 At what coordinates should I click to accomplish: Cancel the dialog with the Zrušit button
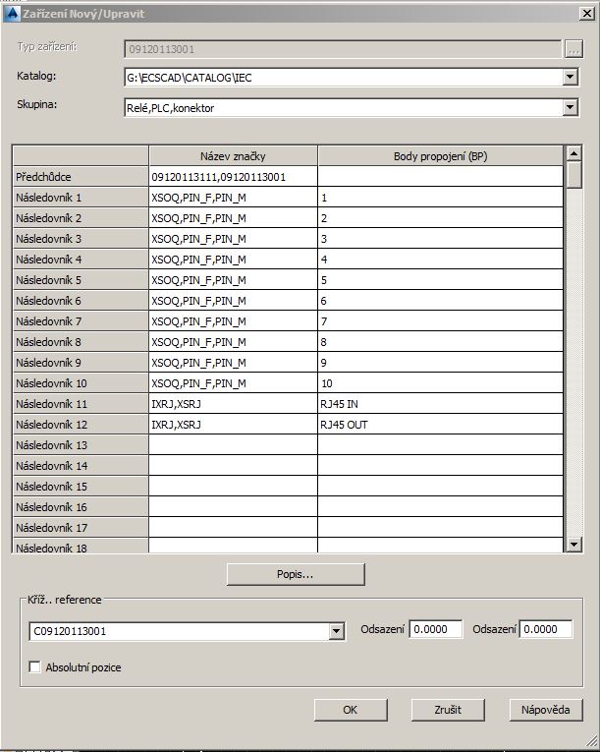tap(448, 710)
